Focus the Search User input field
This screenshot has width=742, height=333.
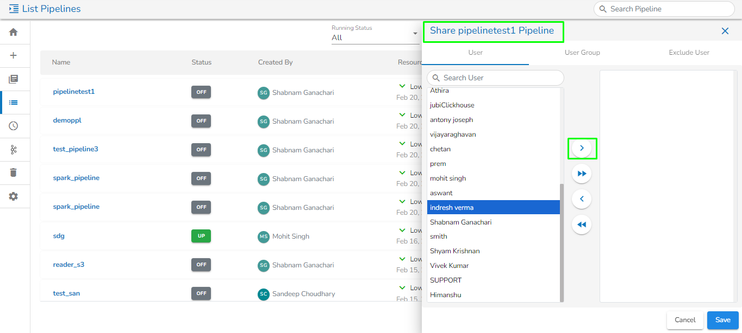(x=495, y=78)
